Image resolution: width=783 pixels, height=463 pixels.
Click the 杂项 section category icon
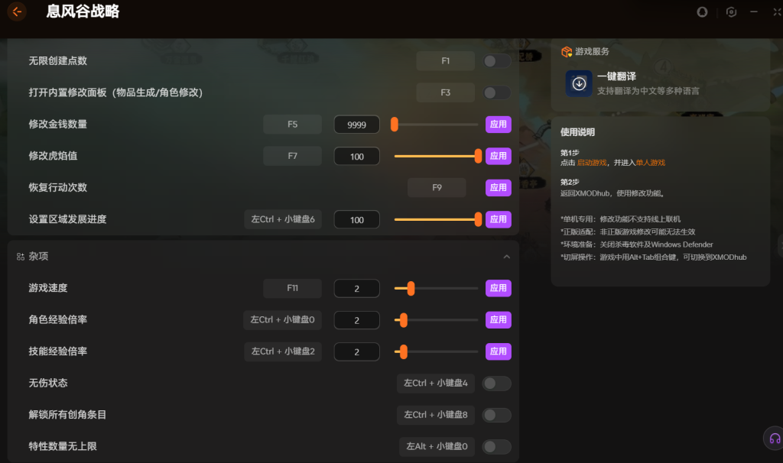[21, 257]
